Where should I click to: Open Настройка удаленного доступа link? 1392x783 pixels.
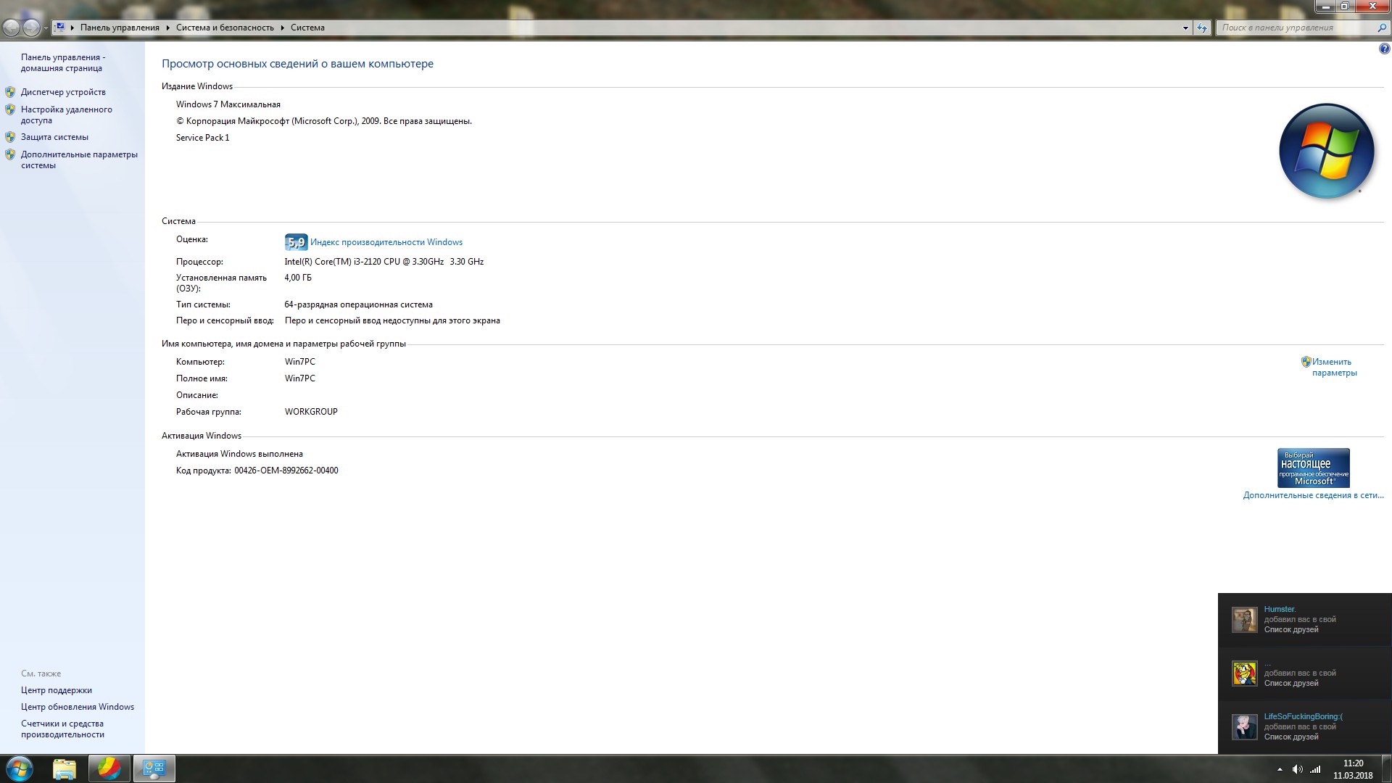coord(67,115)
